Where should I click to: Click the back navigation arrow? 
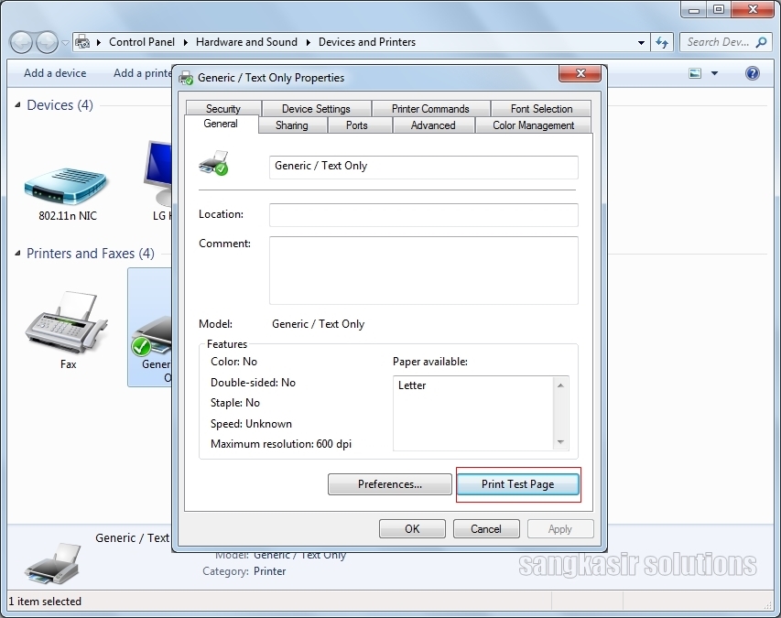[x=20, y=41]
